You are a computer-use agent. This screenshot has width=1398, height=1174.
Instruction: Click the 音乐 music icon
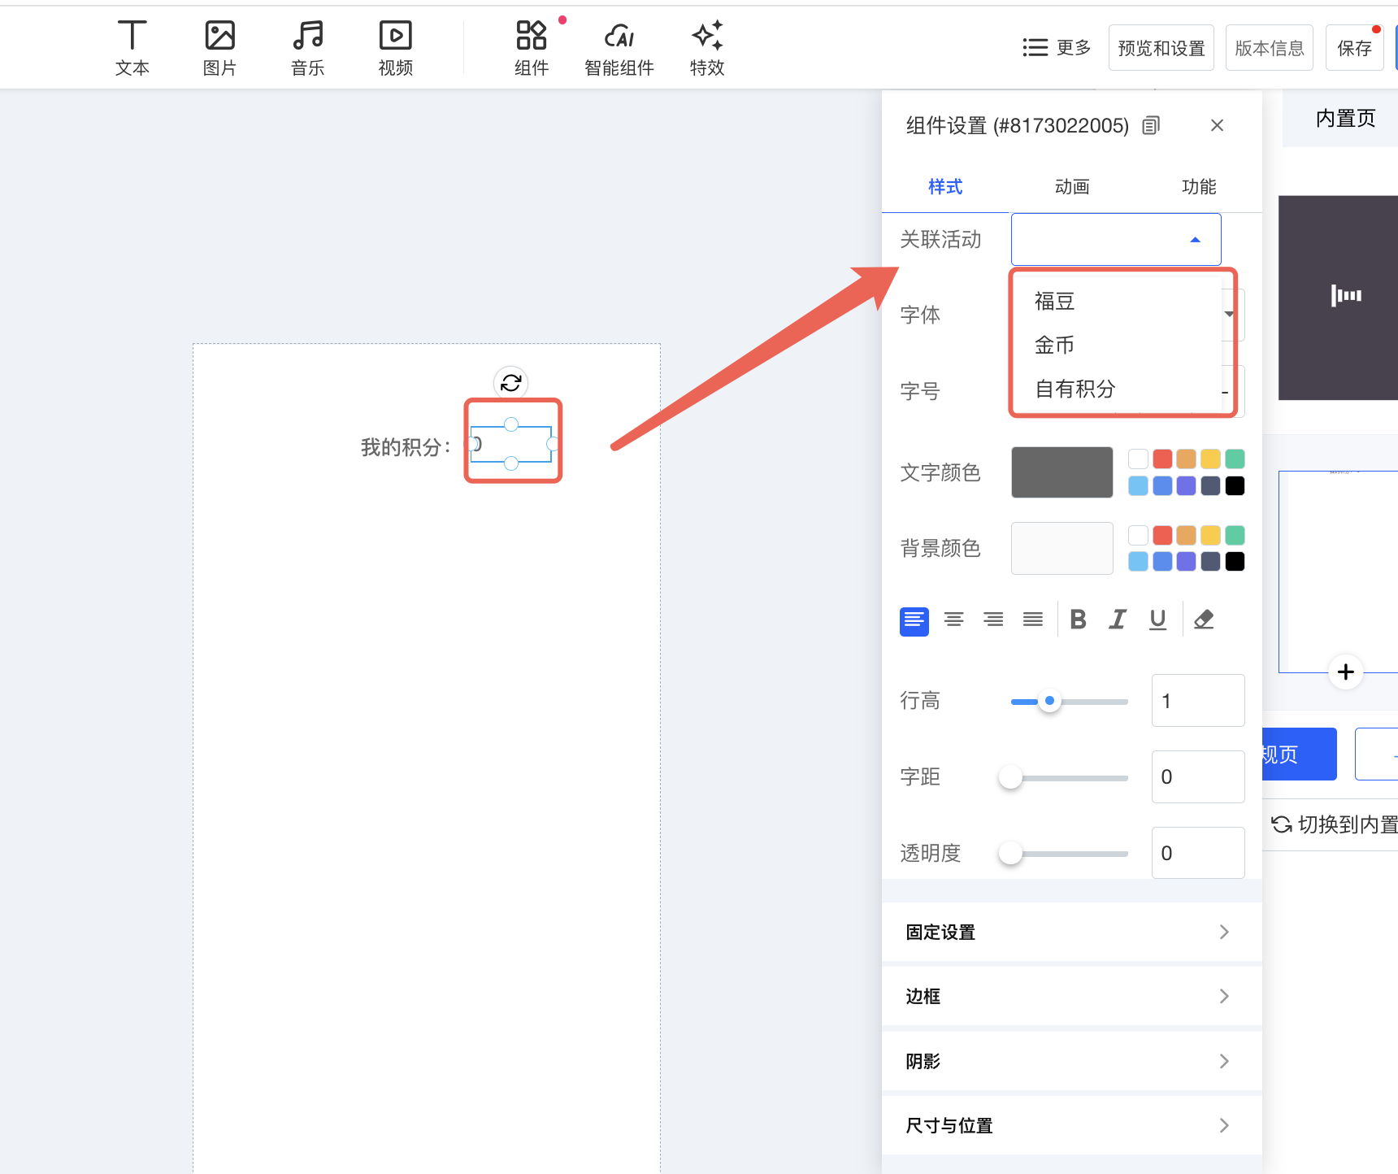click(x=307, y=48)
